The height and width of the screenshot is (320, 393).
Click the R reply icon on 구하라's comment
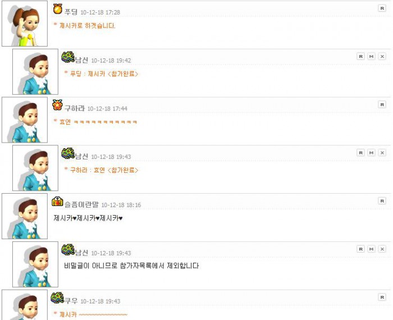382,104
